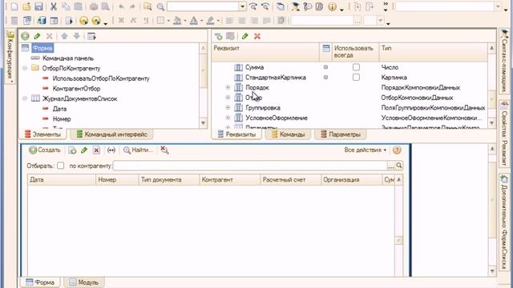
Task: Add form element with green plus icon
Action: [25, 36]
